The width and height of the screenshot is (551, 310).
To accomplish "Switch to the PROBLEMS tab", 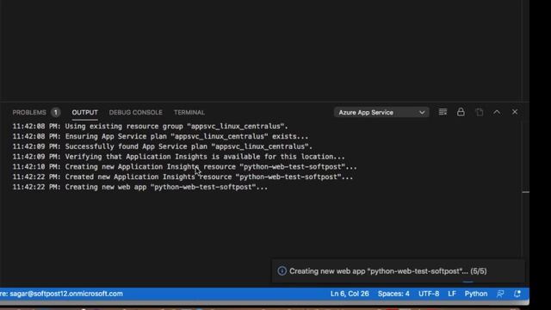I will click(x=29, y=113).
